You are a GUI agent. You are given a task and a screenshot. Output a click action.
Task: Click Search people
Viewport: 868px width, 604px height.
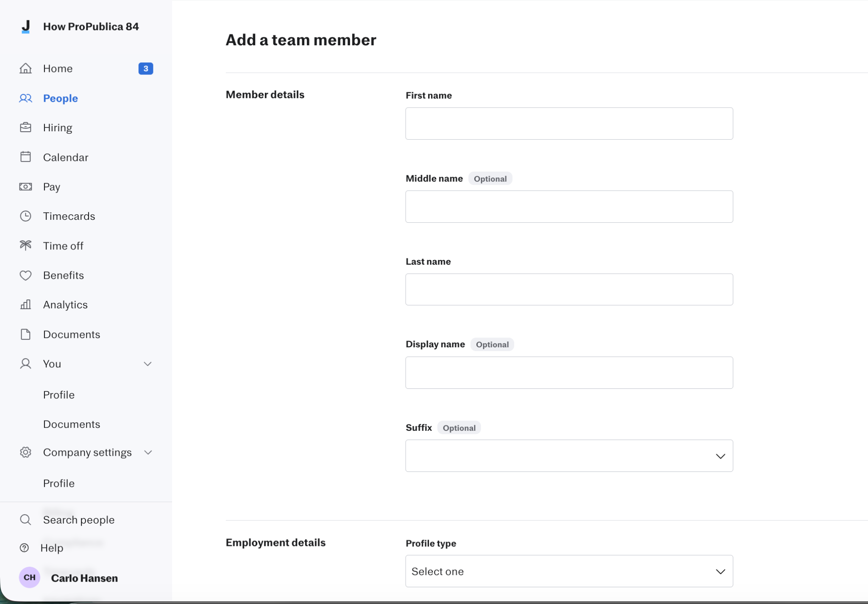[x=79, y=520]
